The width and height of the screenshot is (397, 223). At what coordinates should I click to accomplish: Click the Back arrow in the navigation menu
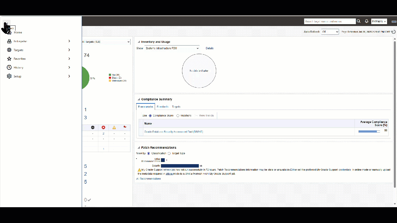pos(6,24)
